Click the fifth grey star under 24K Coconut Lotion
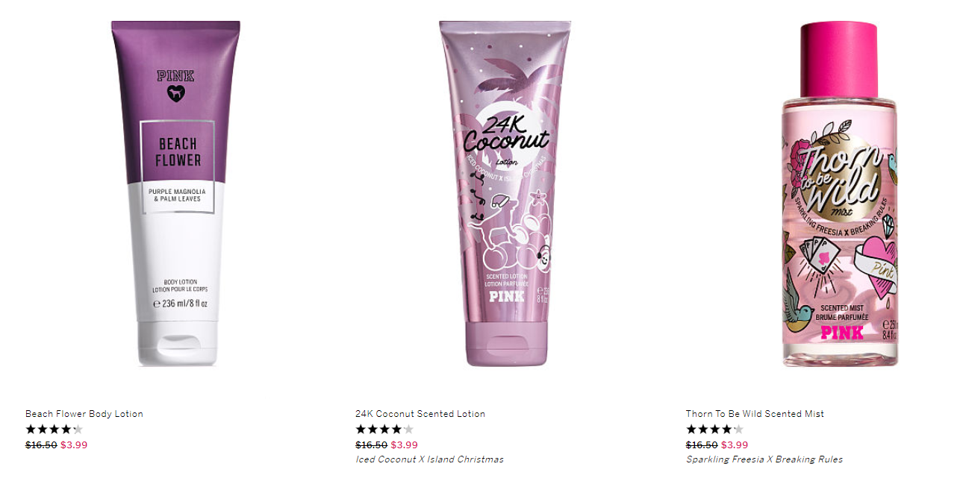 pos(408,430)
